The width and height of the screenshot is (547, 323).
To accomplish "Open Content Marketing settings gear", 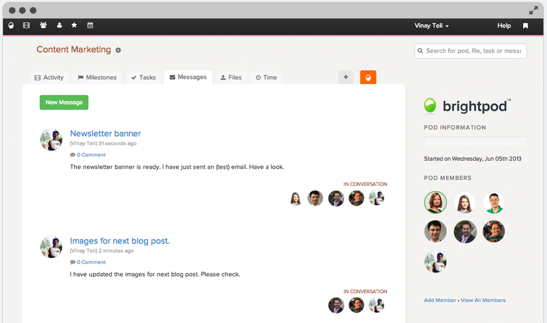I will (118, 51).
